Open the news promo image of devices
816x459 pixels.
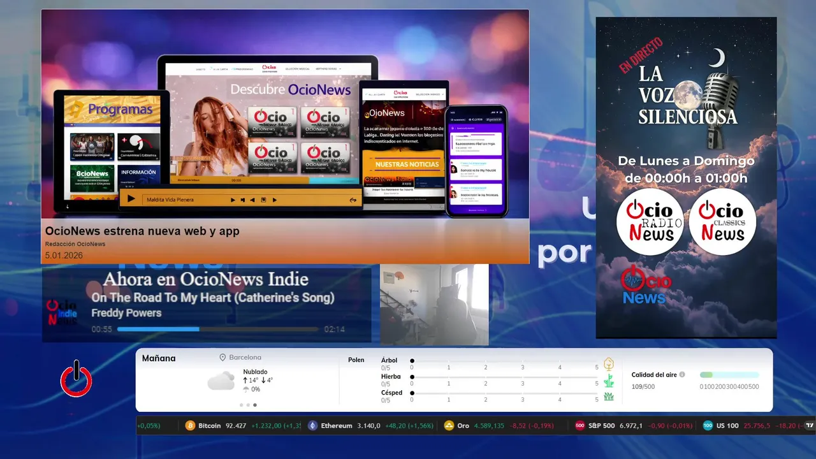click(x=285, y=114)
